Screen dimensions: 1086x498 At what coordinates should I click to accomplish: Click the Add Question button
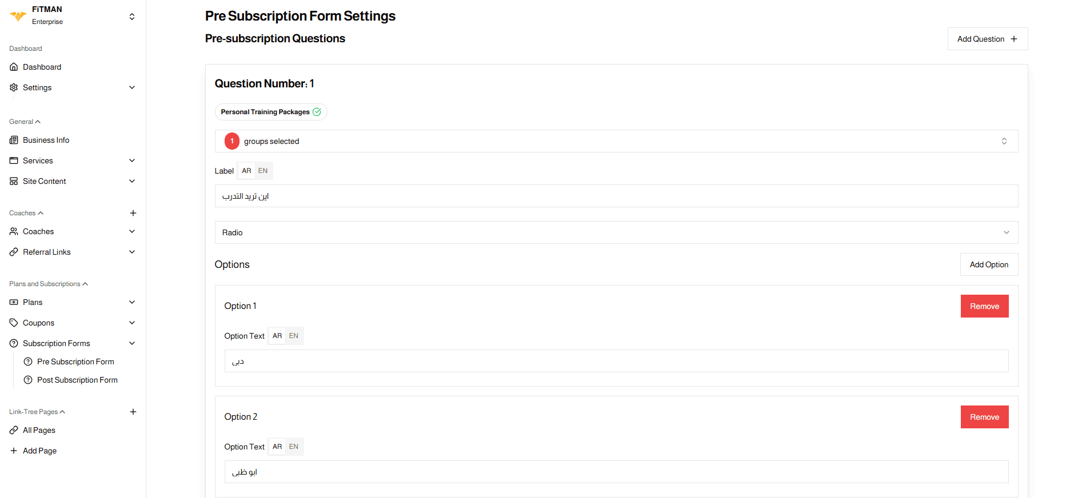pos(987,39)
